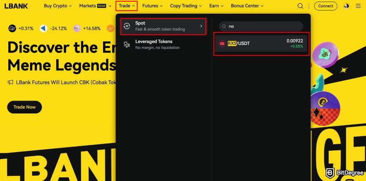Click the Leveraged Tokens icon

point(127,45)
